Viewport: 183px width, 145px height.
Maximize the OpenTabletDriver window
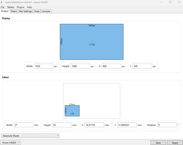coord(170,2)
